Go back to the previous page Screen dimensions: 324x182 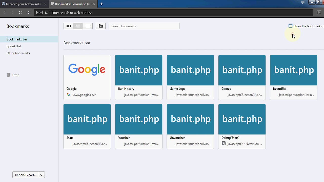[5, 13]
